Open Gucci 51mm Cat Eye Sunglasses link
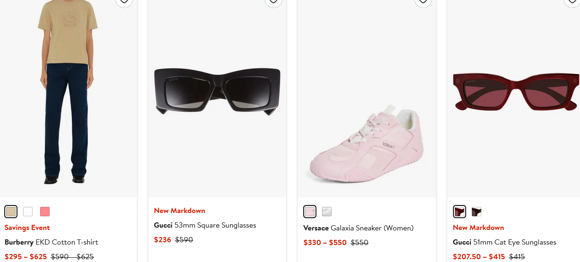Screen dimensions: 580x262 [504, 242]
